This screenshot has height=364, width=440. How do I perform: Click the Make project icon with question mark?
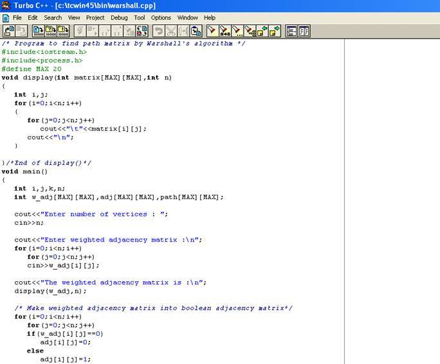click(x=51, y=31)
